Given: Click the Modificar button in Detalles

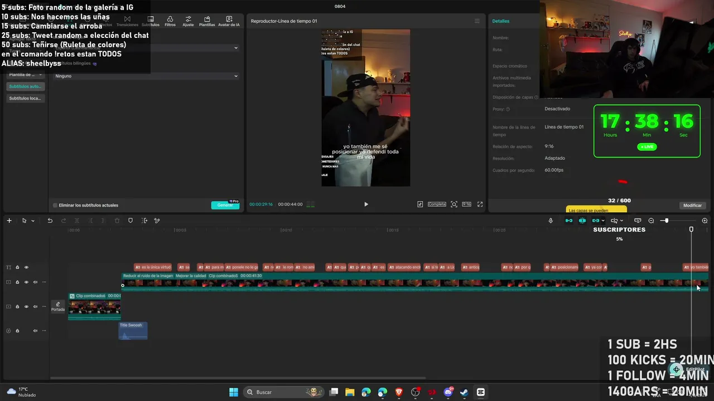Looking at the screenshot, I should tap(693, 206).
